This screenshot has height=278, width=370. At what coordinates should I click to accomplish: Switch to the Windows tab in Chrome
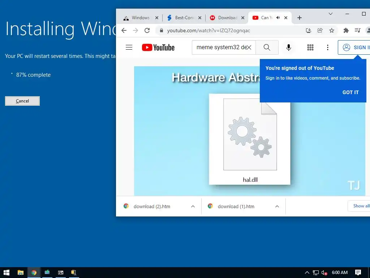click(140, 18)
